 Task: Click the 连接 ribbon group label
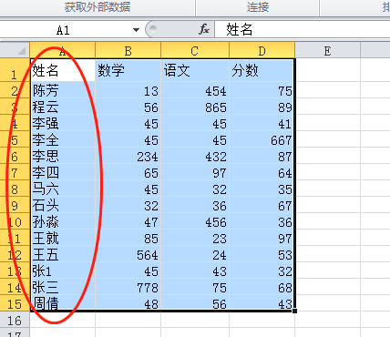[258, 7]
